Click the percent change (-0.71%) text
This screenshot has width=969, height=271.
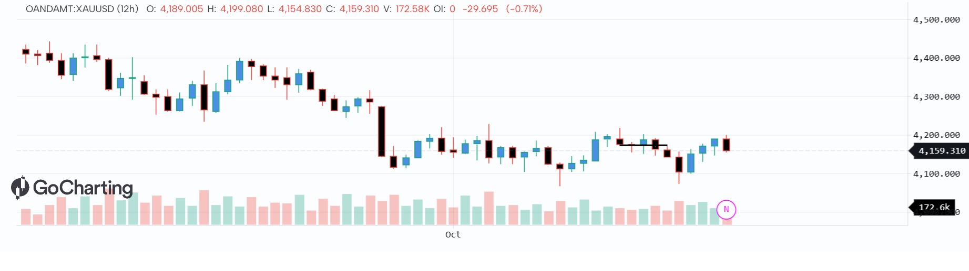pos(524,9)
